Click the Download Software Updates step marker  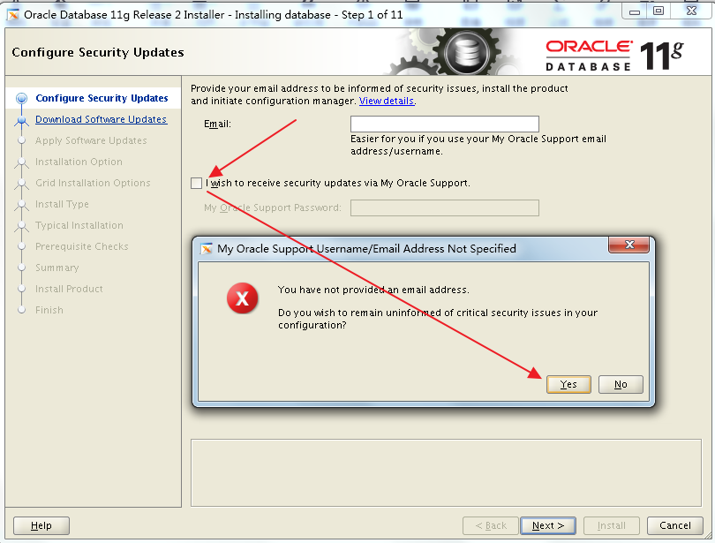21,120
